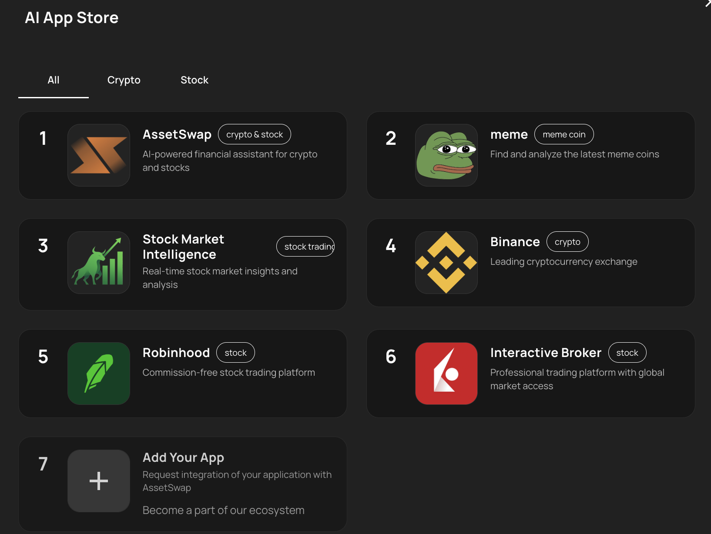This screenshot has height=534, width=711.
Task: Select the Stock Market Intelligence bull icon
Action: pos(98,263)
